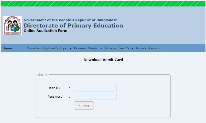Open Download Applicant's Copy link

tap(47, 48)
